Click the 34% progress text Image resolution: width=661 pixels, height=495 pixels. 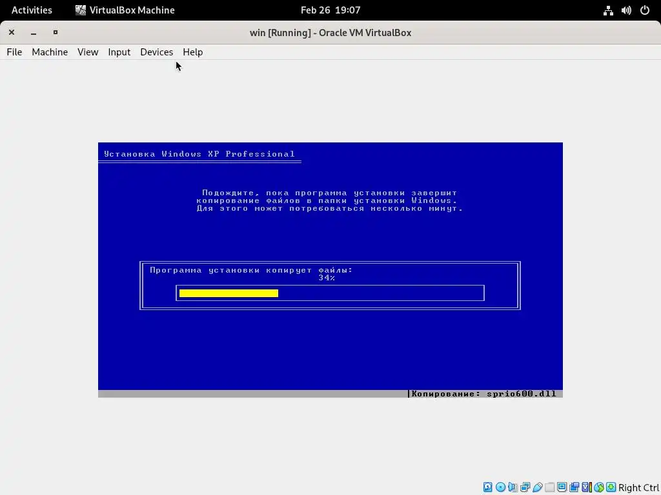(327, 278)
